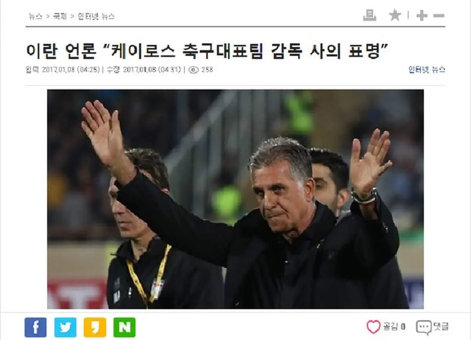
Task: Click the view count eye icon
Action: click(194, 70)
